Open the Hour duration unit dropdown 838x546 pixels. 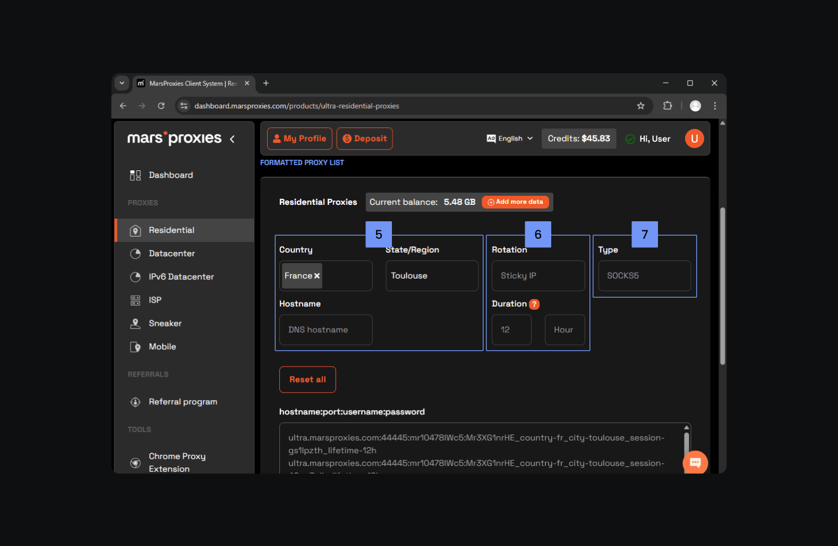point(565,330)
